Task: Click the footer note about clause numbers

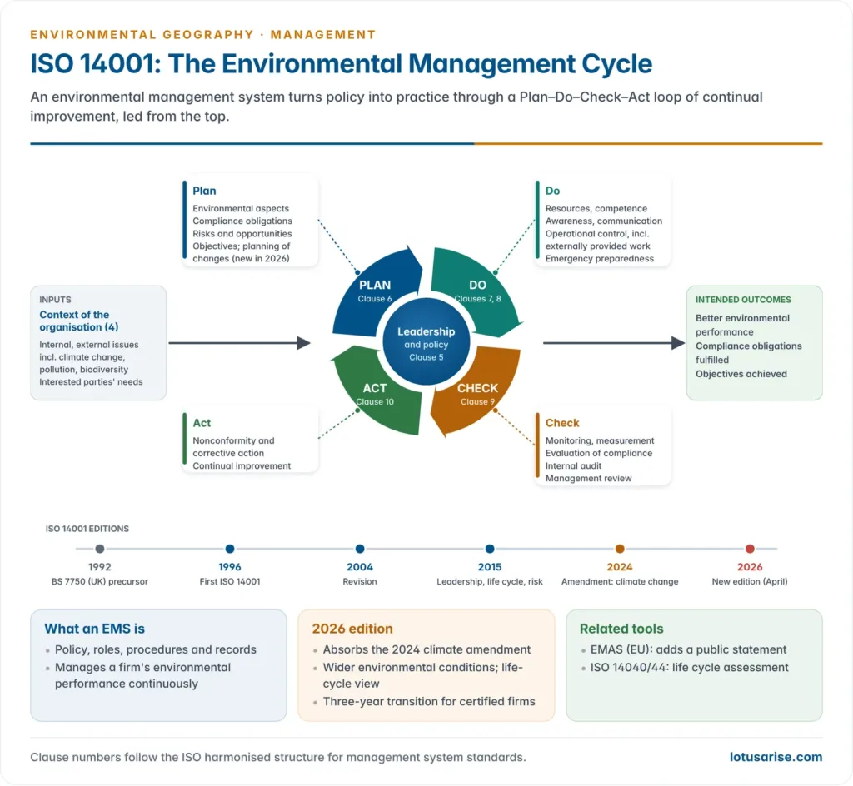Action: [278, 757]
